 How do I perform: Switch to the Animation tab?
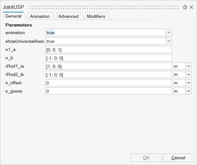(40, 16)
